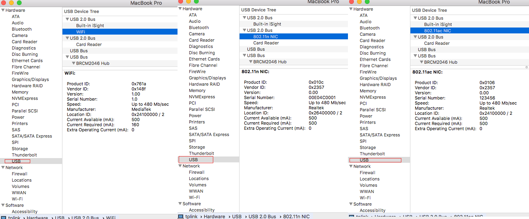
Task: Collapse BRCM2046 Hub triangle in WiFi window
Action: [74, 63]
